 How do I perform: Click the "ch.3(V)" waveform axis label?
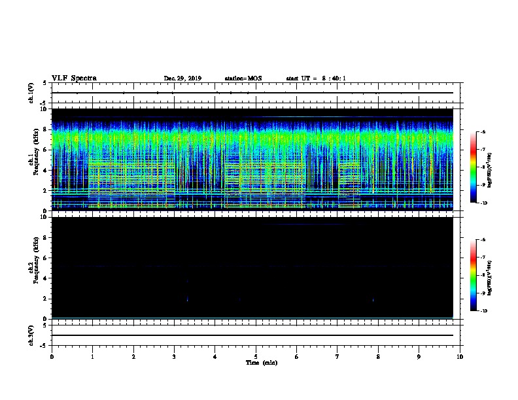(31, 335)
